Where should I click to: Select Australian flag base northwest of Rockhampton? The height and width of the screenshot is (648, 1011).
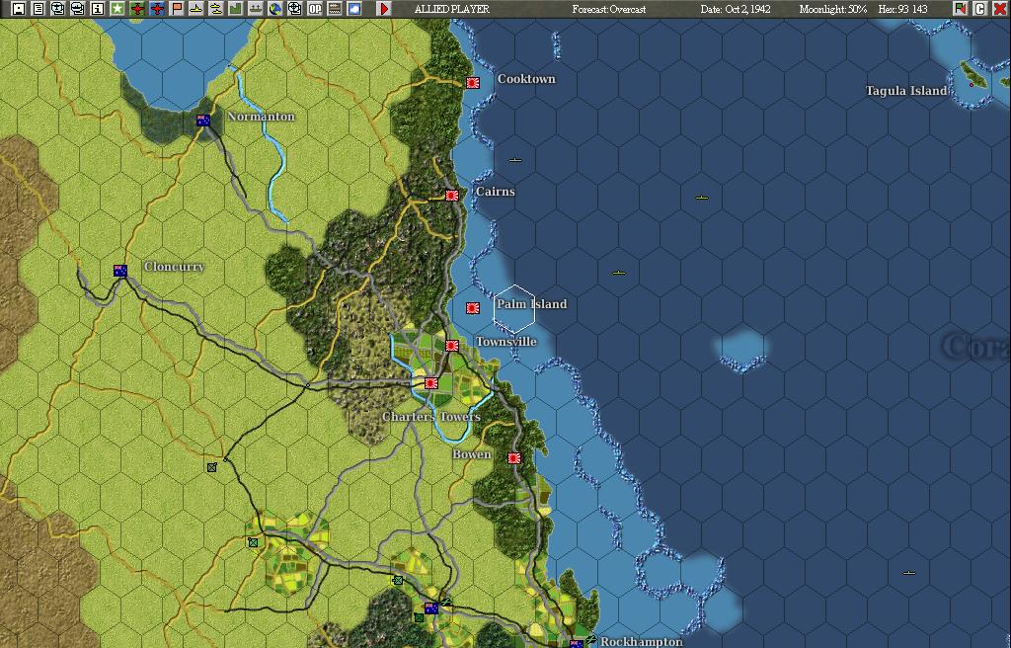click(430, 607)
